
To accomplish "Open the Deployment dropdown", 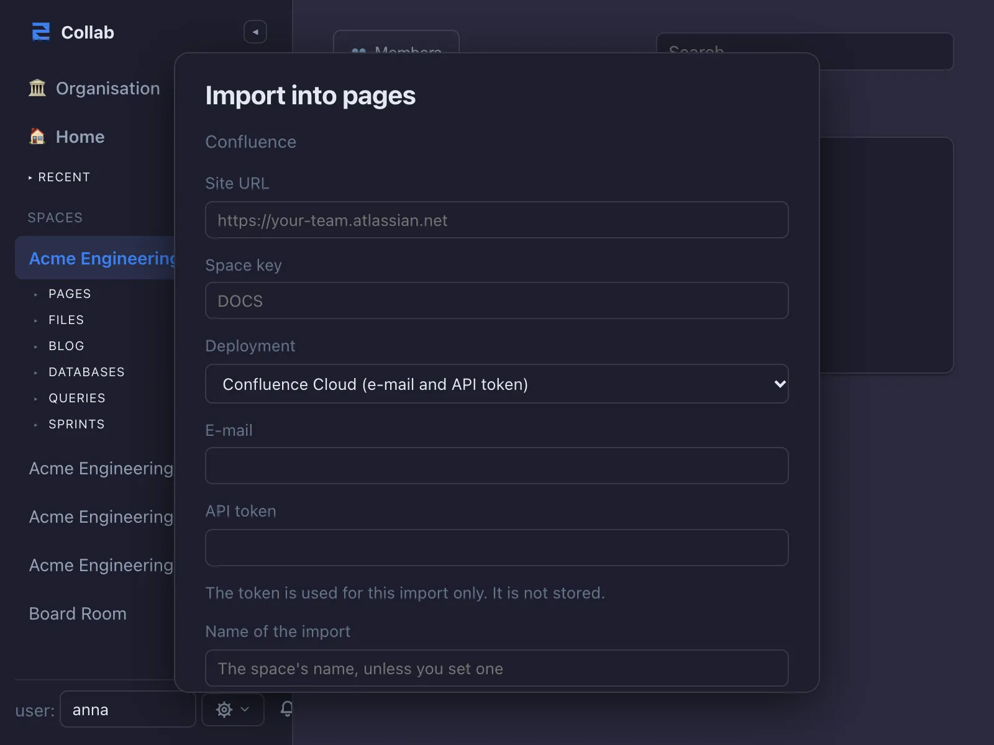I will (497, 384).
